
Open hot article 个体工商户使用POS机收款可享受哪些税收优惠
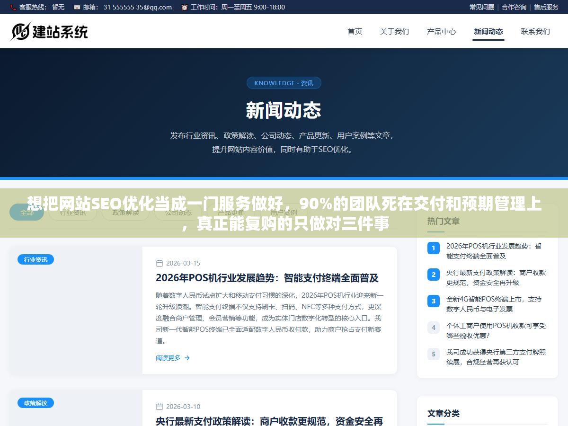pyautogui.click(x=496, y=330)
